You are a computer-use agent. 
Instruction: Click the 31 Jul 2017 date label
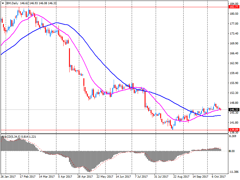coord(161,176)
